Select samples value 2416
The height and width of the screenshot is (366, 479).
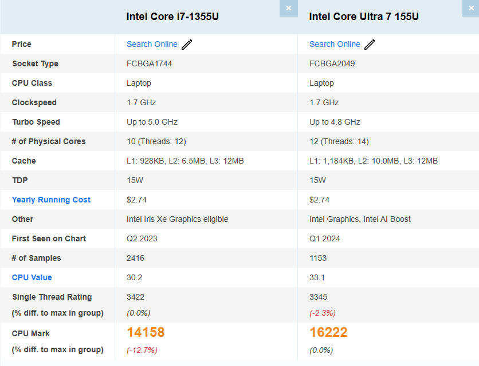tap(135, 258)
